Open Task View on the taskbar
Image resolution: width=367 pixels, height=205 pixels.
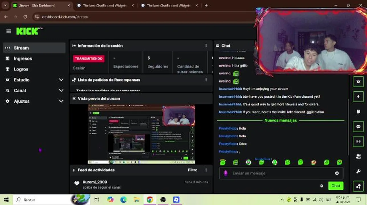click(x=97, y=200)
